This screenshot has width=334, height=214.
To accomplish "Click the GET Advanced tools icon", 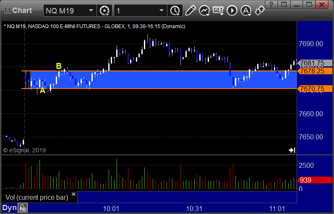I will coord(218,10).
